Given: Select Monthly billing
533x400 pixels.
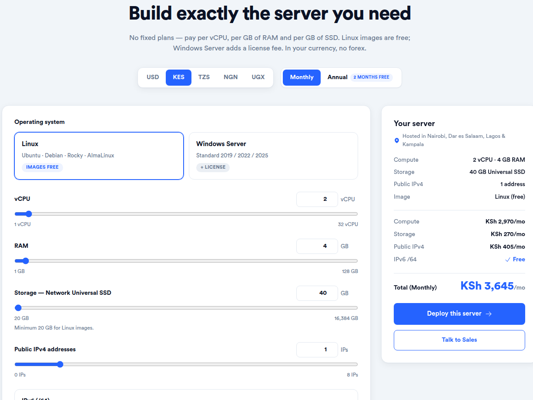Looking at the screenshot, I should tap(302, 77).
